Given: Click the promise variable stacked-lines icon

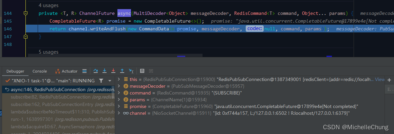Looking at the screenshot, I should pos(126,107).
